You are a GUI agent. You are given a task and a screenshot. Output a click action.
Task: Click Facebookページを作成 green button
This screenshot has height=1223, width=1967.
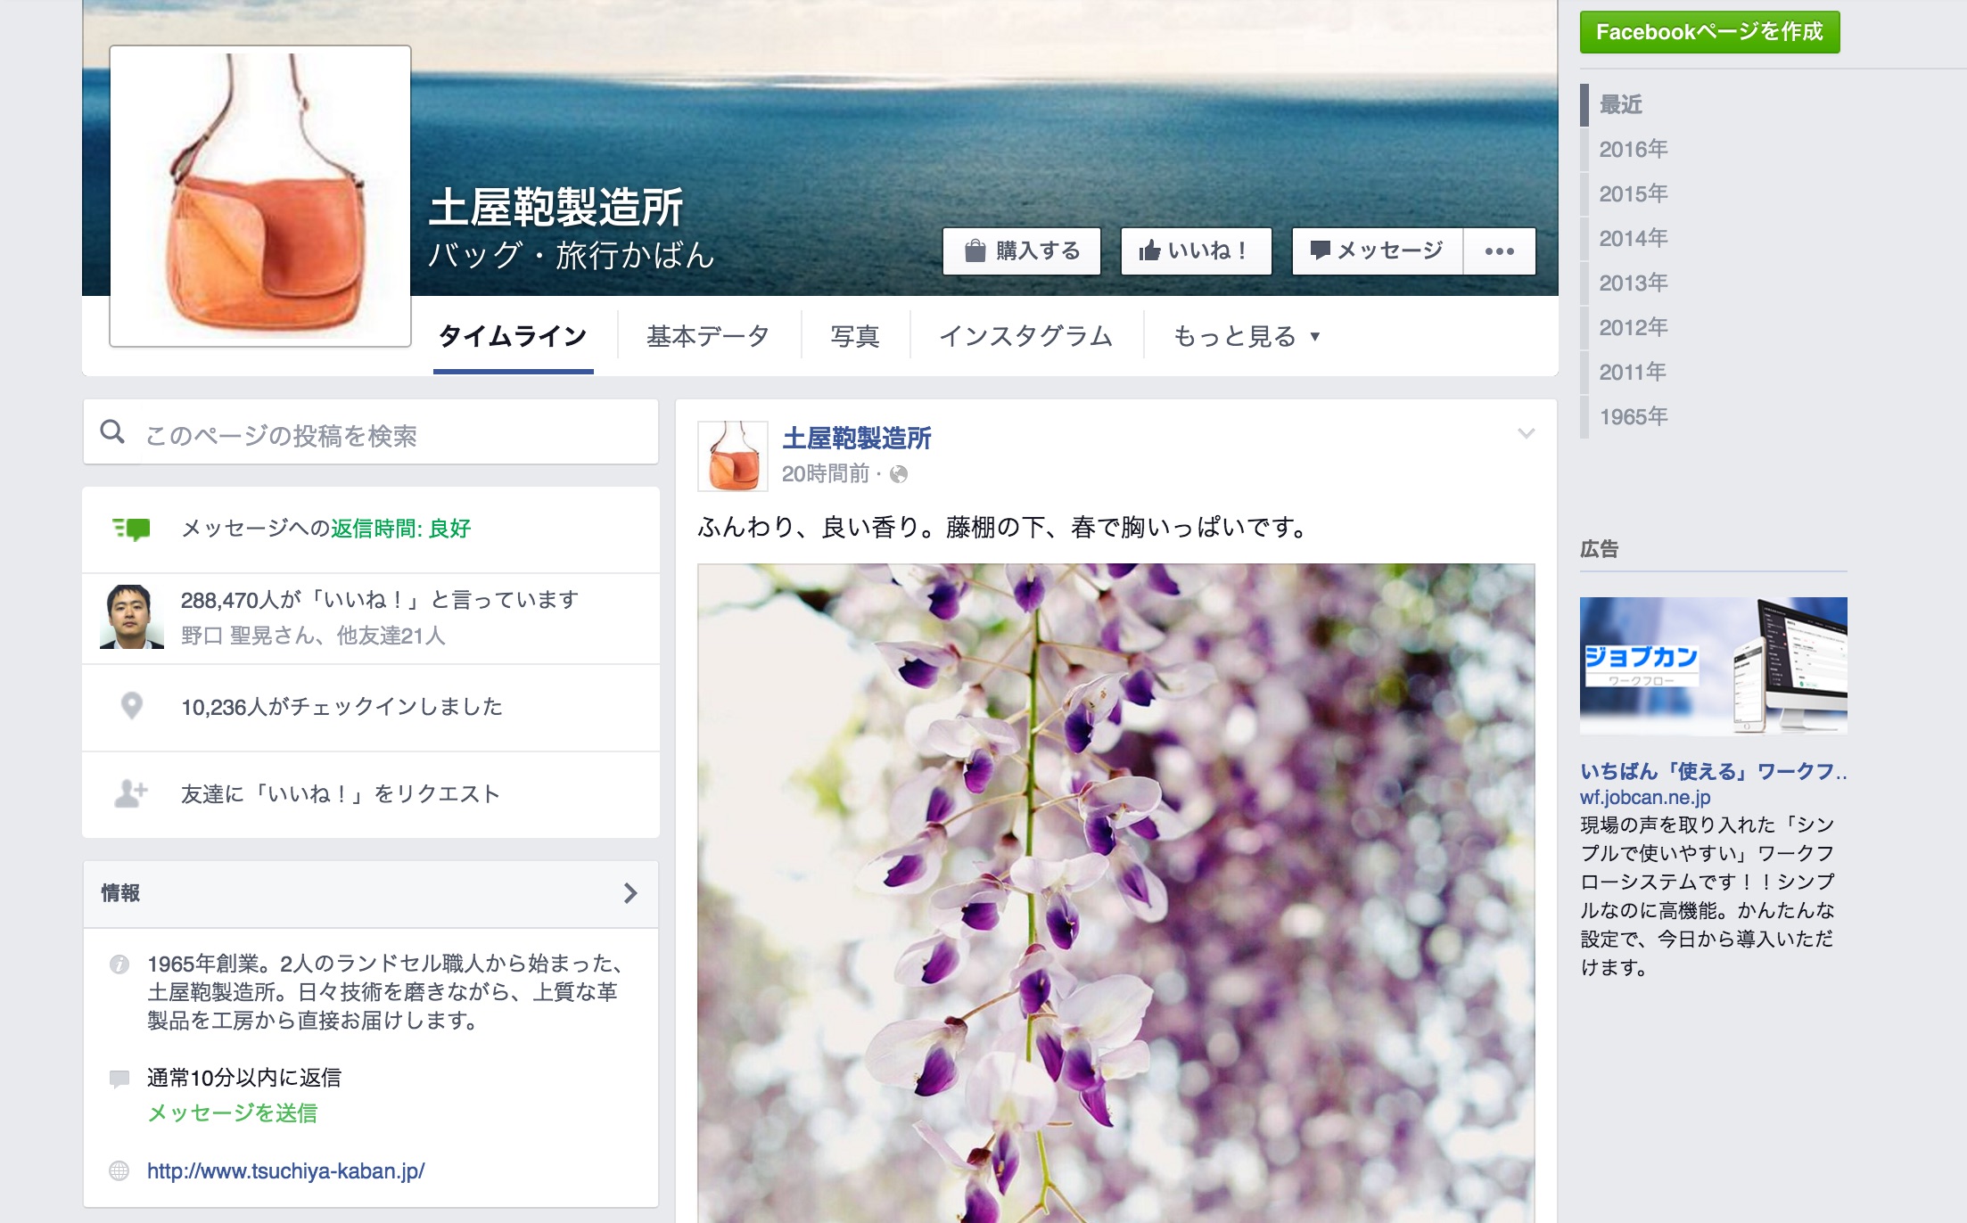click(x=1708, y=32)
